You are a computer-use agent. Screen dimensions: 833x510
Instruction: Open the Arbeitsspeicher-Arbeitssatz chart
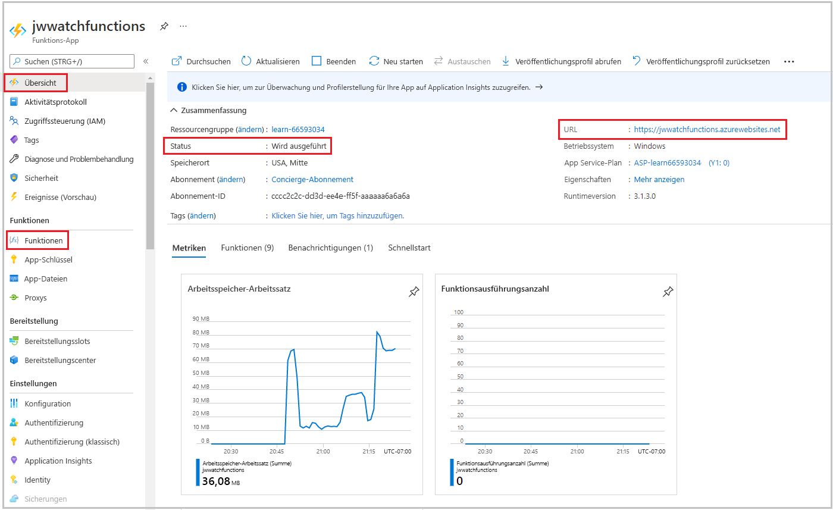[x=302, y=384]
